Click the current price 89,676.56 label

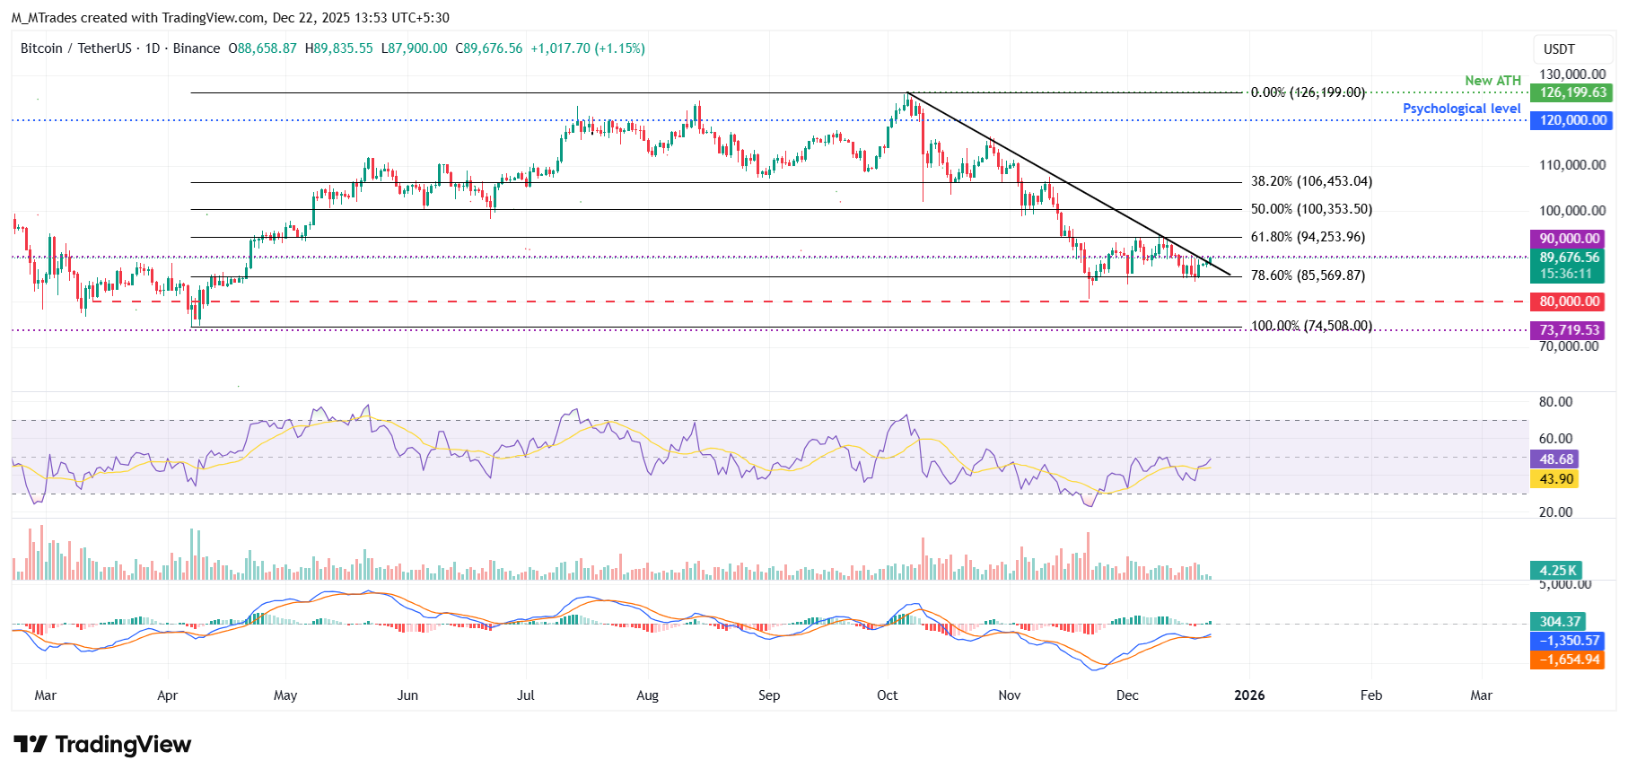pos(1569,258)
